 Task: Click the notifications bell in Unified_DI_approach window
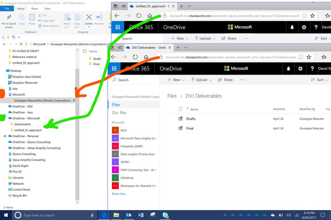(292, 27)
